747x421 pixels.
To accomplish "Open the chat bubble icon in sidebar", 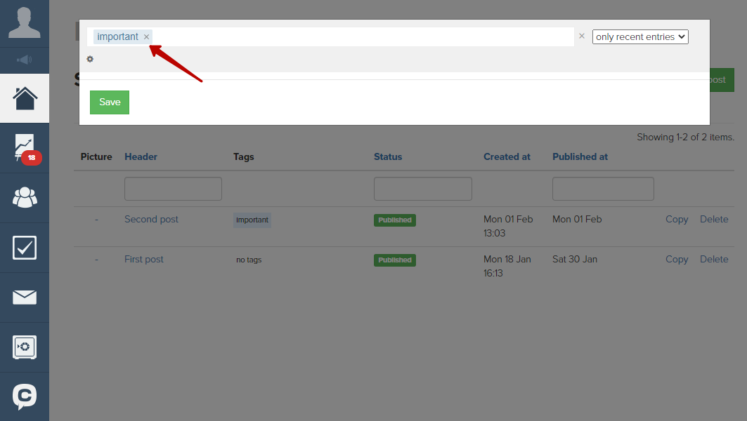I will 25,397.
